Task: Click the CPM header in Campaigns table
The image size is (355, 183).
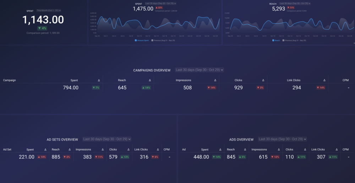Action: [x=345, y=80]
